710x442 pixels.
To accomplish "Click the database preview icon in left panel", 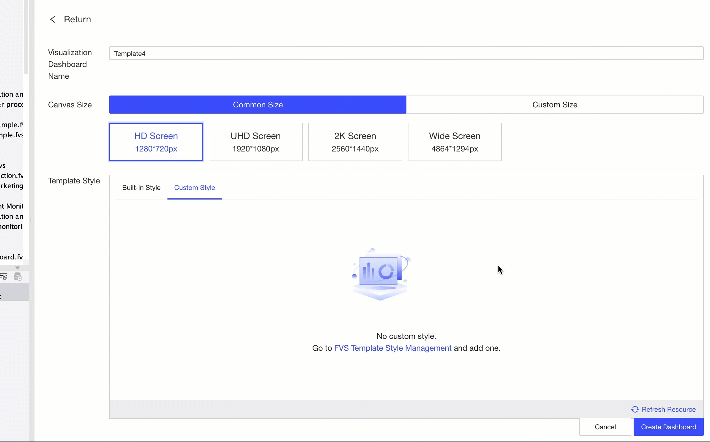I will tap(18, 277).
